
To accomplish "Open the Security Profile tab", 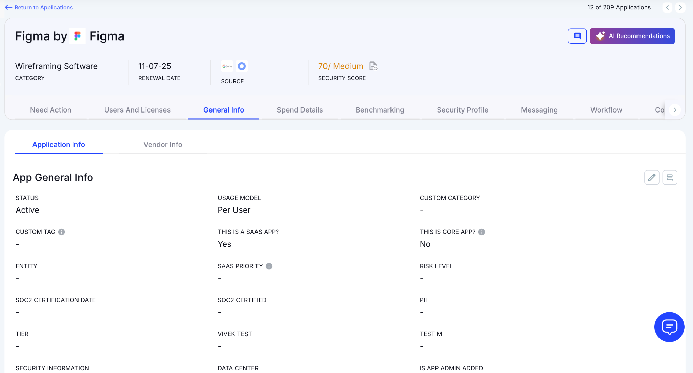I will (462, 110).
